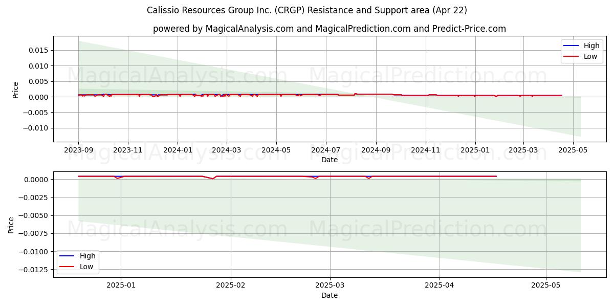Click the top chart x-axis label '2024-01'

[x=178, y=150]
